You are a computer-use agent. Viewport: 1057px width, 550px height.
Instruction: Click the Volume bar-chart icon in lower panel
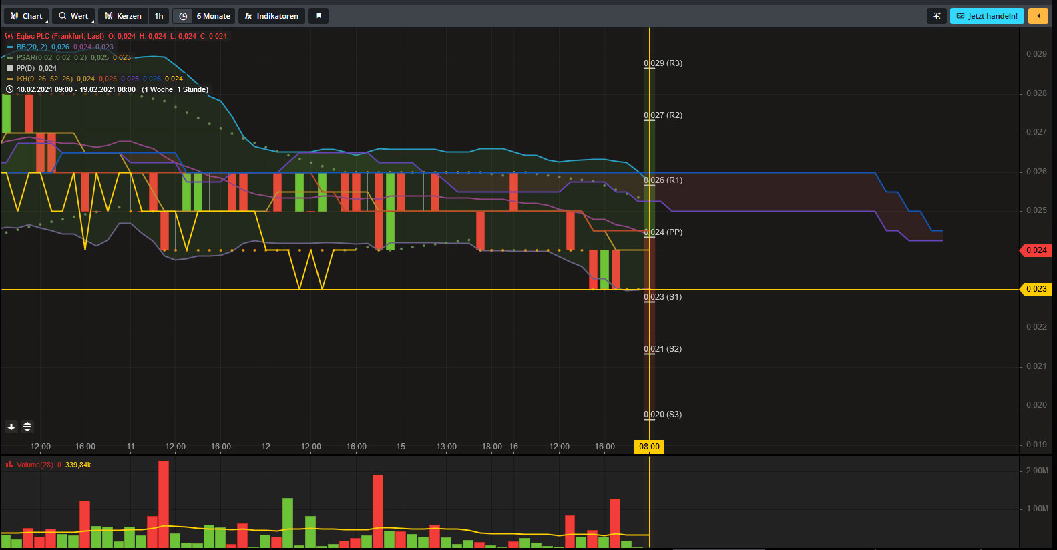click(x=9, y=465)
